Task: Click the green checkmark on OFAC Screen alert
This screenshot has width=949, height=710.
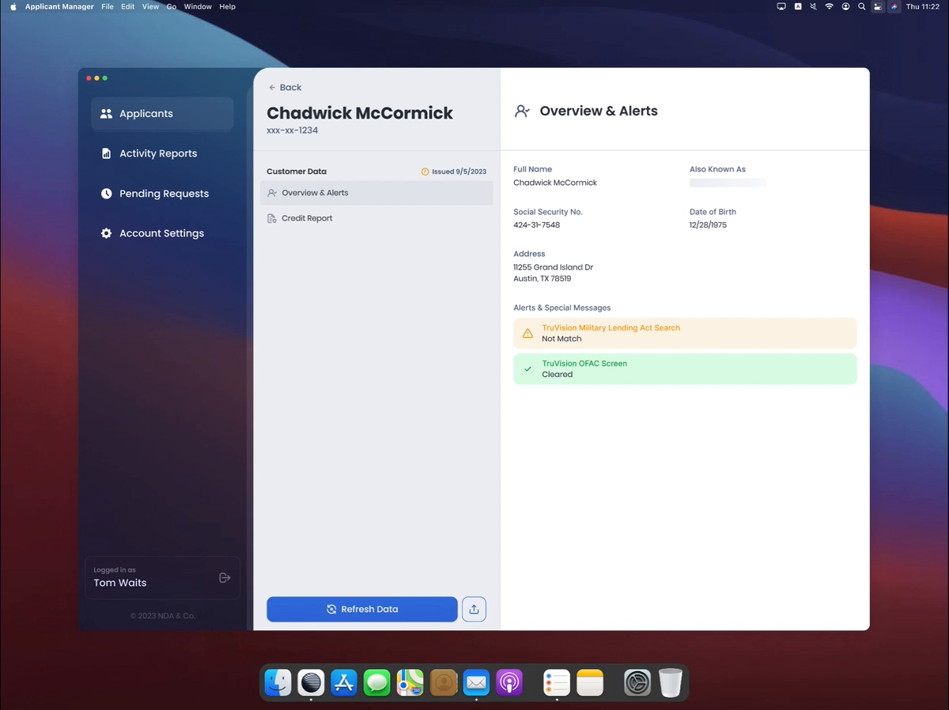Action: 529,368
